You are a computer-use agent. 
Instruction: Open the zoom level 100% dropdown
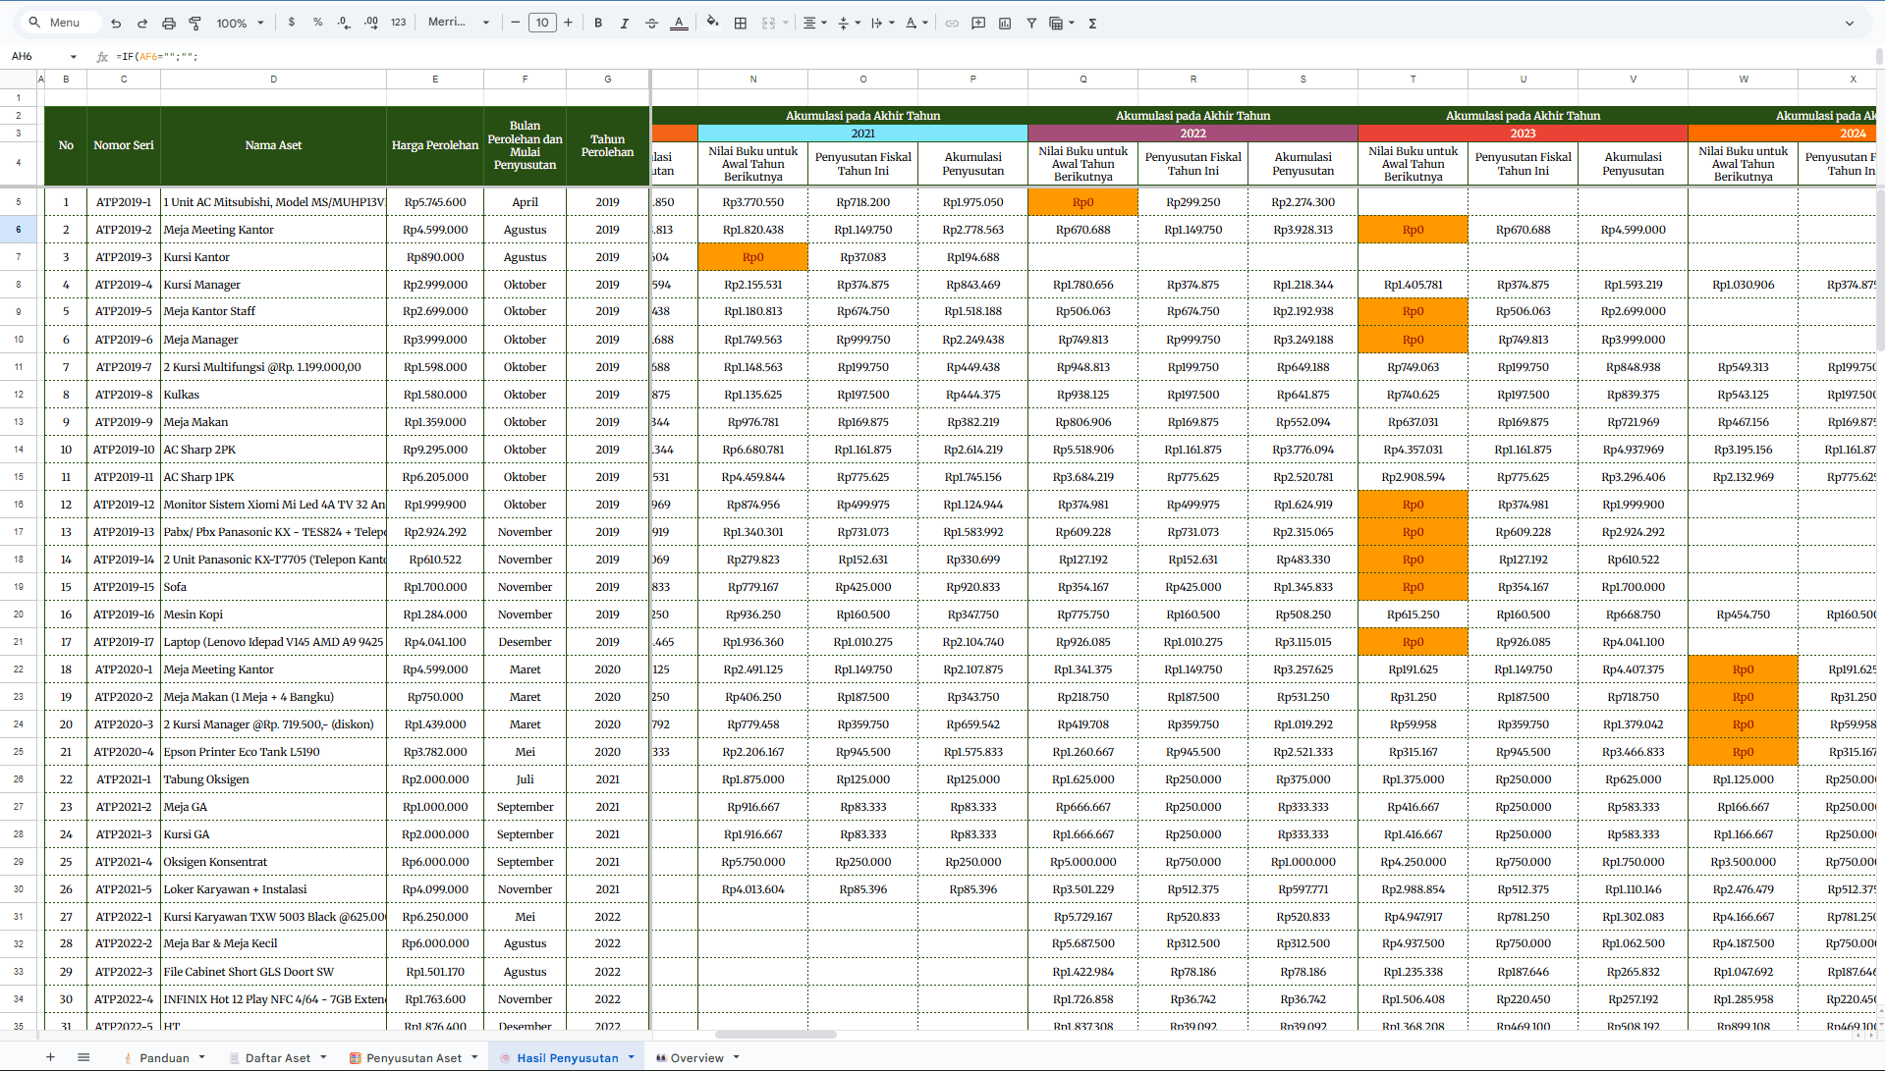(x=240, y=23)
